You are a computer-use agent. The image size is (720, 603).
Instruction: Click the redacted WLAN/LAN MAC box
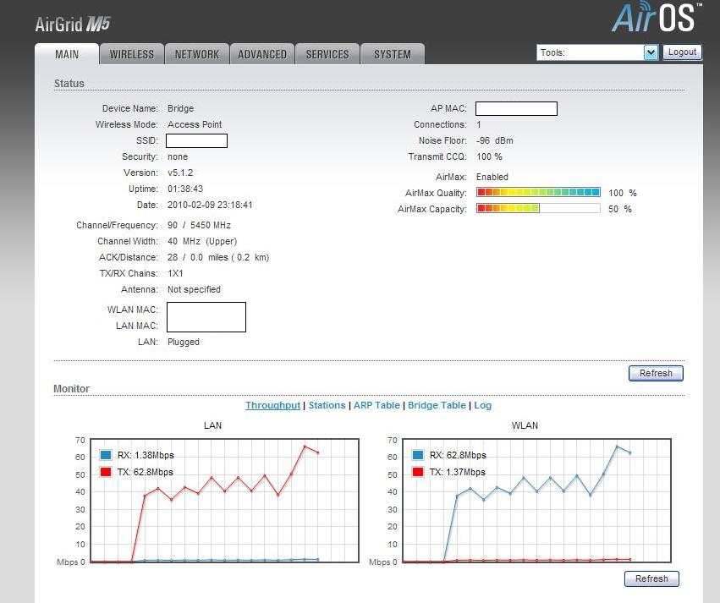point(206,317)
